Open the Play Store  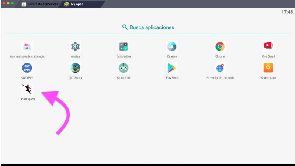point(172,68)
